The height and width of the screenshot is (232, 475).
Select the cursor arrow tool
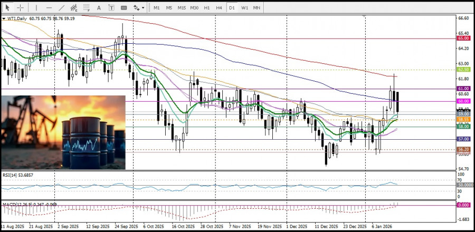(x=8, y=8)
